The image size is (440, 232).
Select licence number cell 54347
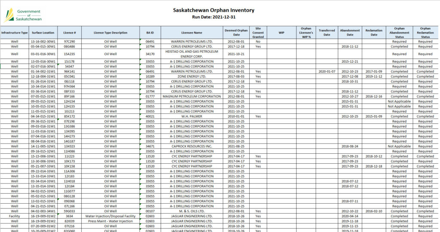click(x=69, y=67)
